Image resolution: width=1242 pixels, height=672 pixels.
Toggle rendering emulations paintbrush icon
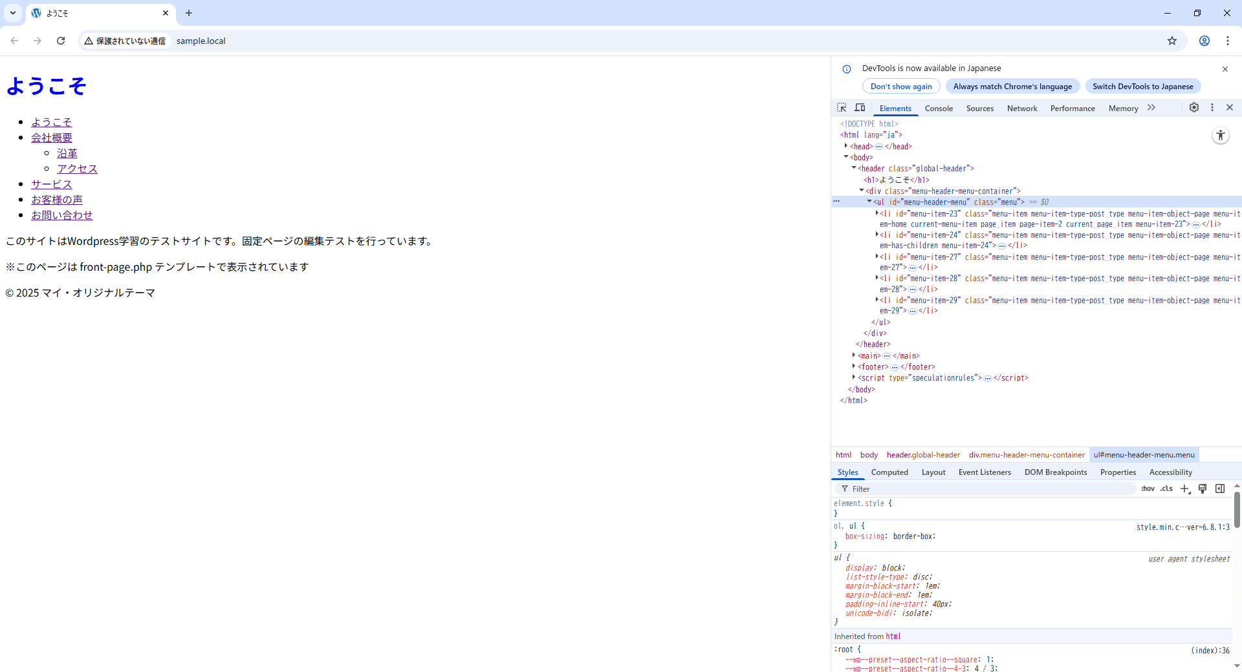coord(1203,489)
